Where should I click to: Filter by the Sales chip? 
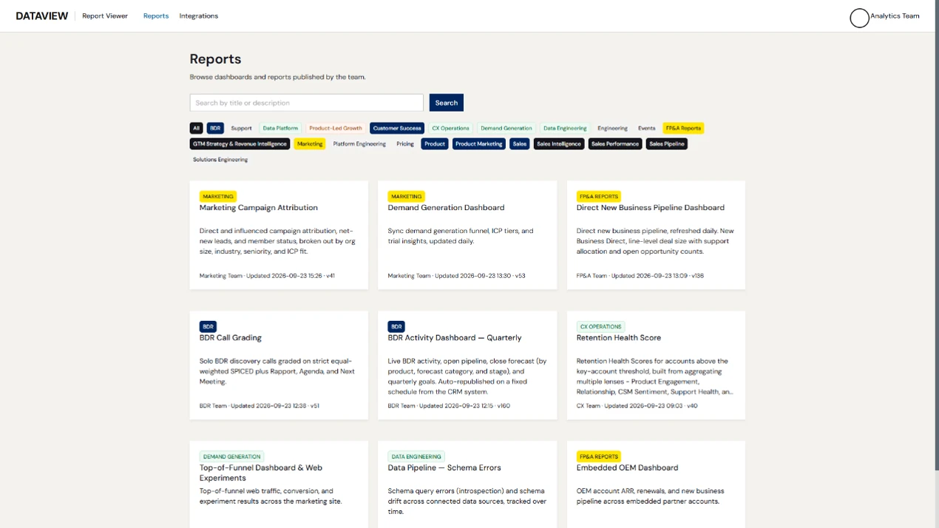click(x=520, y=143)
